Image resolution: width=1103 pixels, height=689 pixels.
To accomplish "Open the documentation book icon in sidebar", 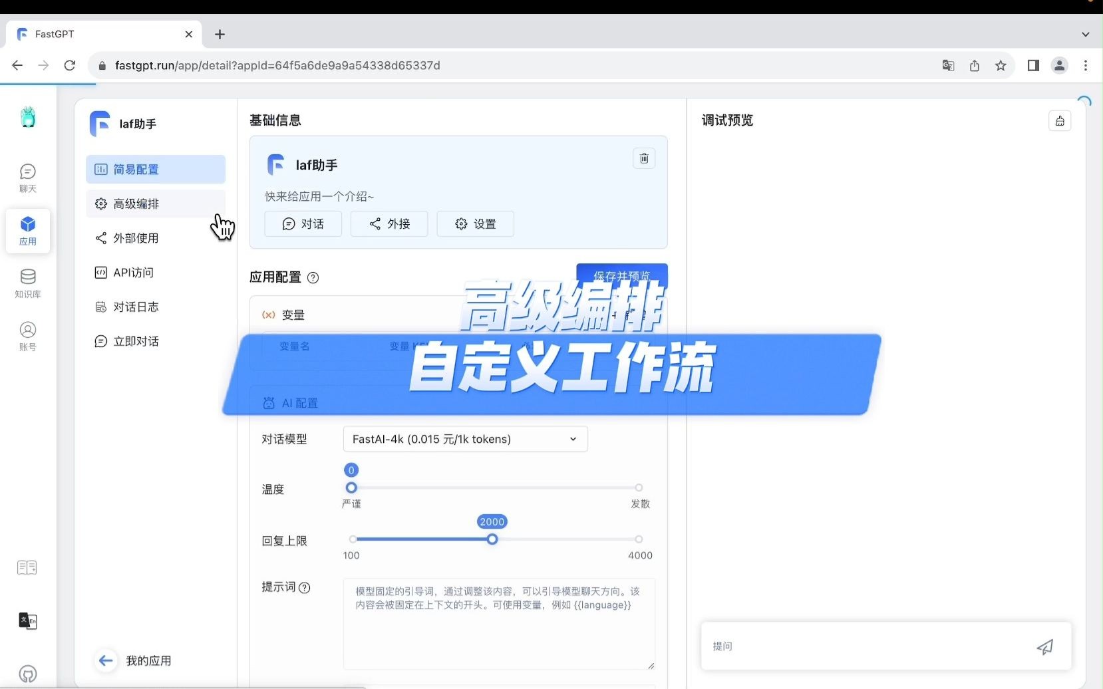I will tap(27, 567).
